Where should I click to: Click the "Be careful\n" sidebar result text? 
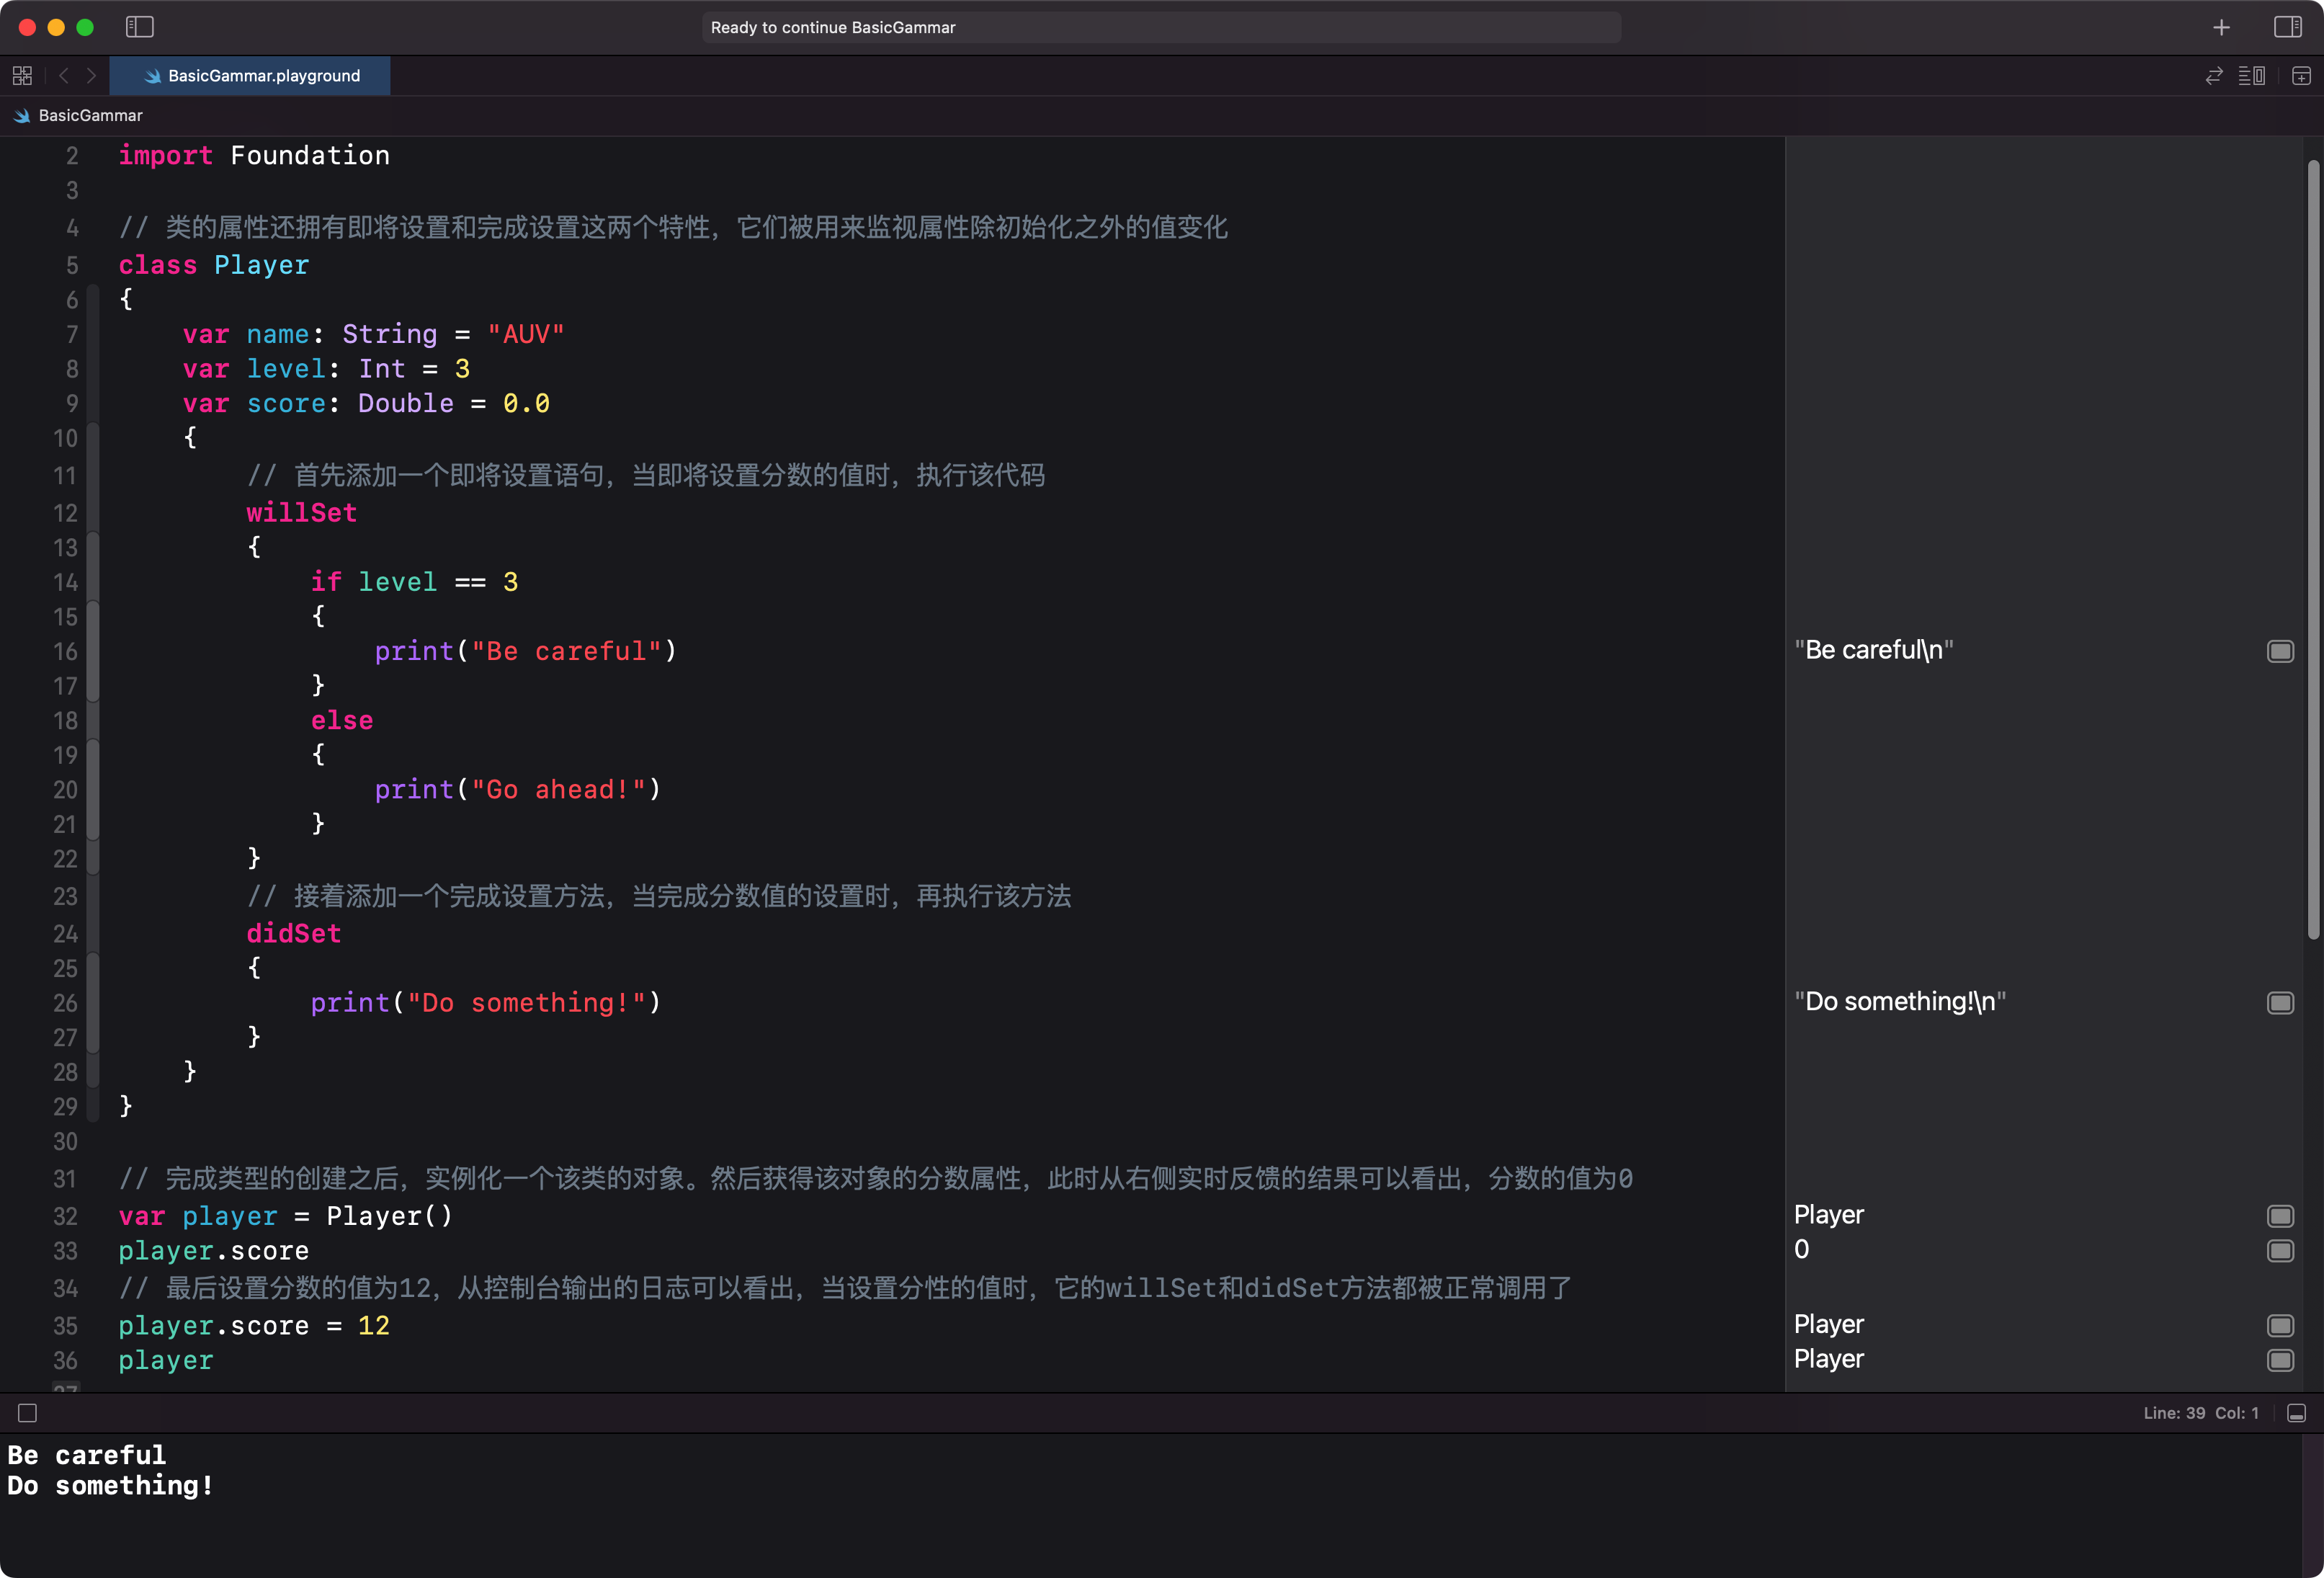pos(1873,650)
